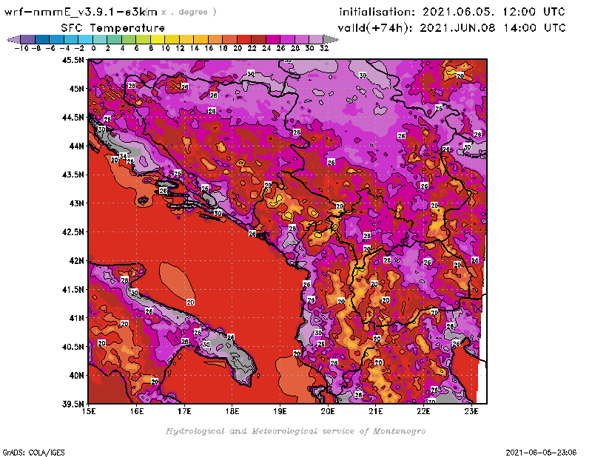Click the latitude label '43N'
Screen dimensions: 592x457
click(77, 203)
